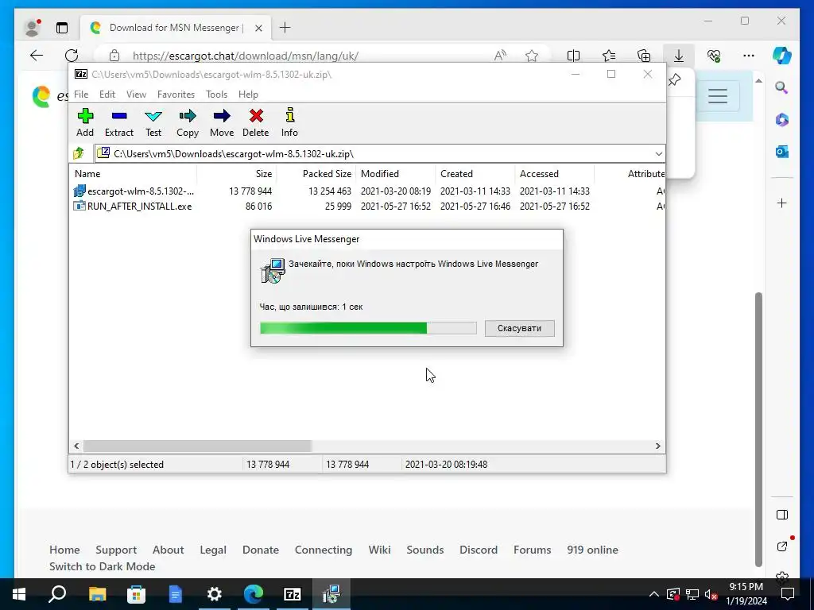
Task: Add this page to favorites
Action: coord(532,56)
